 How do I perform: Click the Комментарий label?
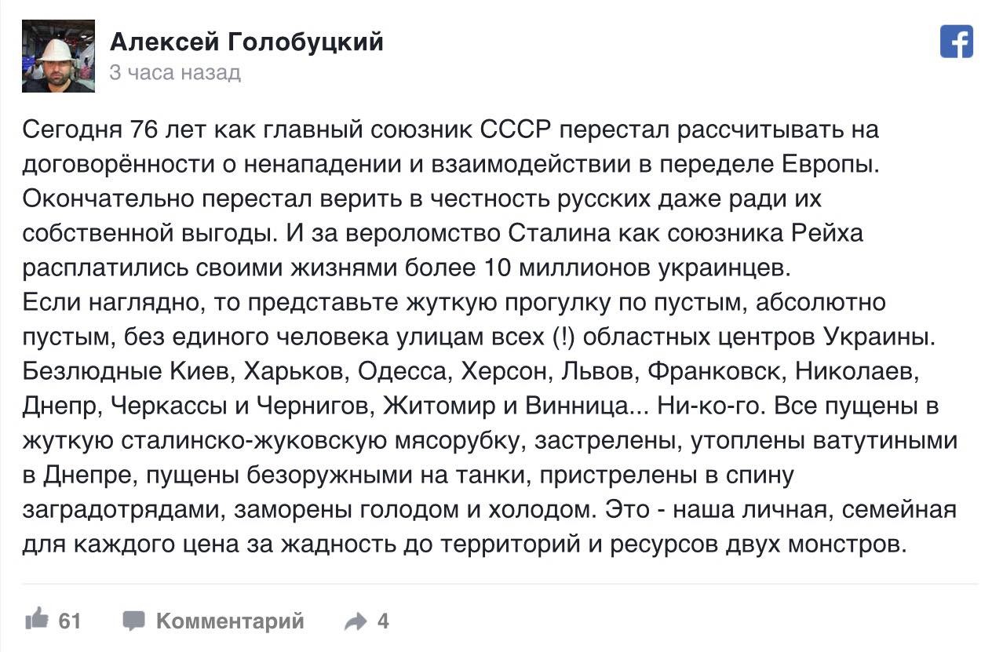coord(229,621)
